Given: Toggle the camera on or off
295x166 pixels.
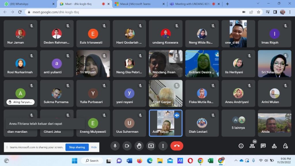Looking at the screenshot, I should (x=127, y=146).
